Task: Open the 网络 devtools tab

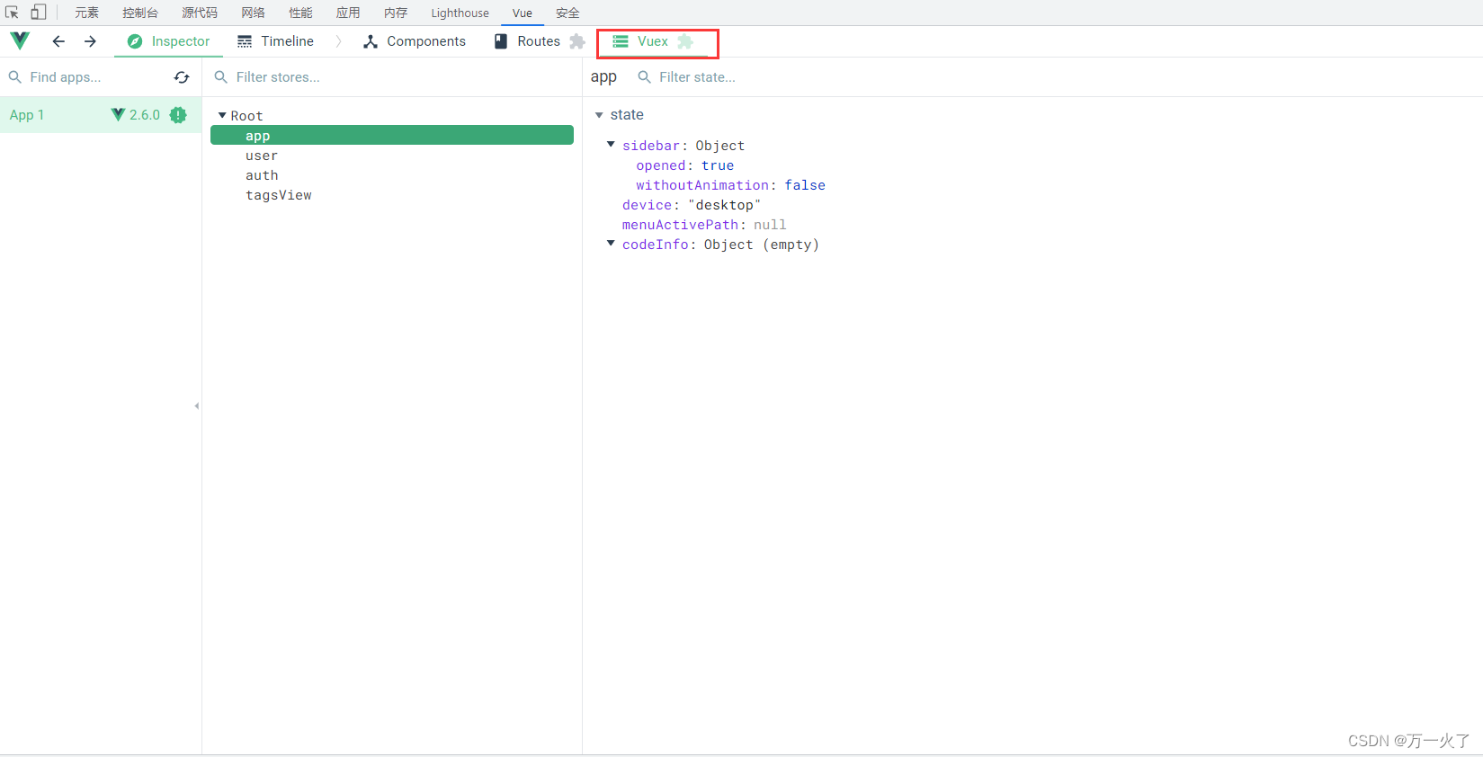Action: tap(254, 13)
